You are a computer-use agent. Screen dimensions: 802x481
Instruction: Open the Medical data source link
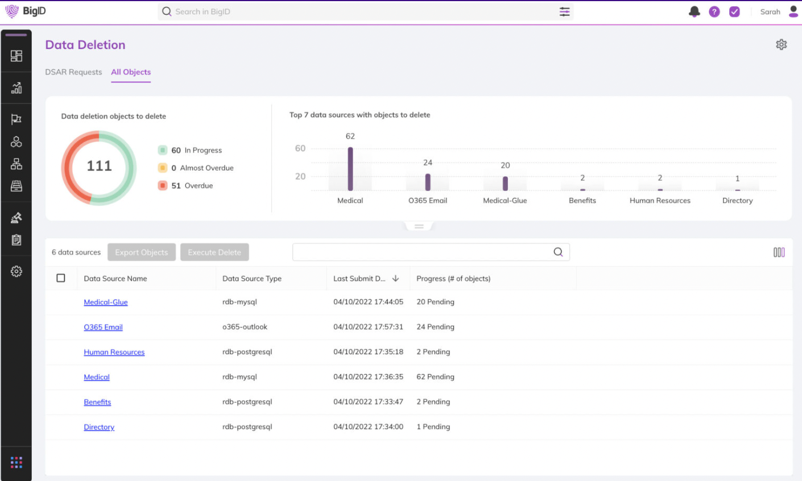(97, 378)
